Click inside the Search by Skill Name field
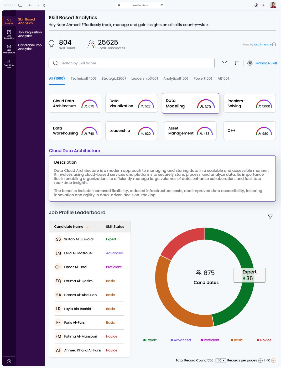The height and width of the screenshot is (368, 281). (x=131, y=63)
